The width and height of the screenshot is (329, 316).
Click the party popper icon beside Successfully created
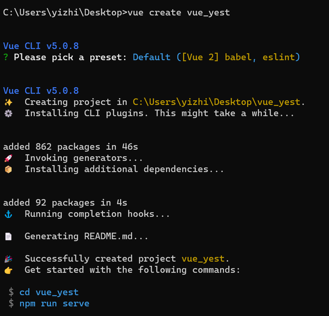pos(8,259)
